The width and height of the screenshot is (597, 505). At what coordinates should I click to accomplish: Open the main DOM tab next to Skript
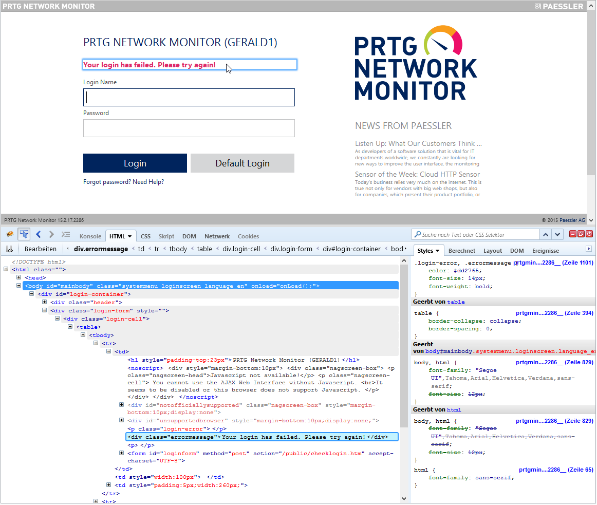(189, 236)
